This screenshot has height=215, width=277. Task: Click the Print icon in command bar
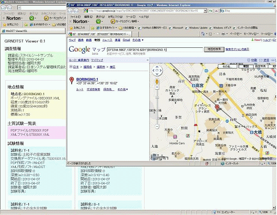223,34
